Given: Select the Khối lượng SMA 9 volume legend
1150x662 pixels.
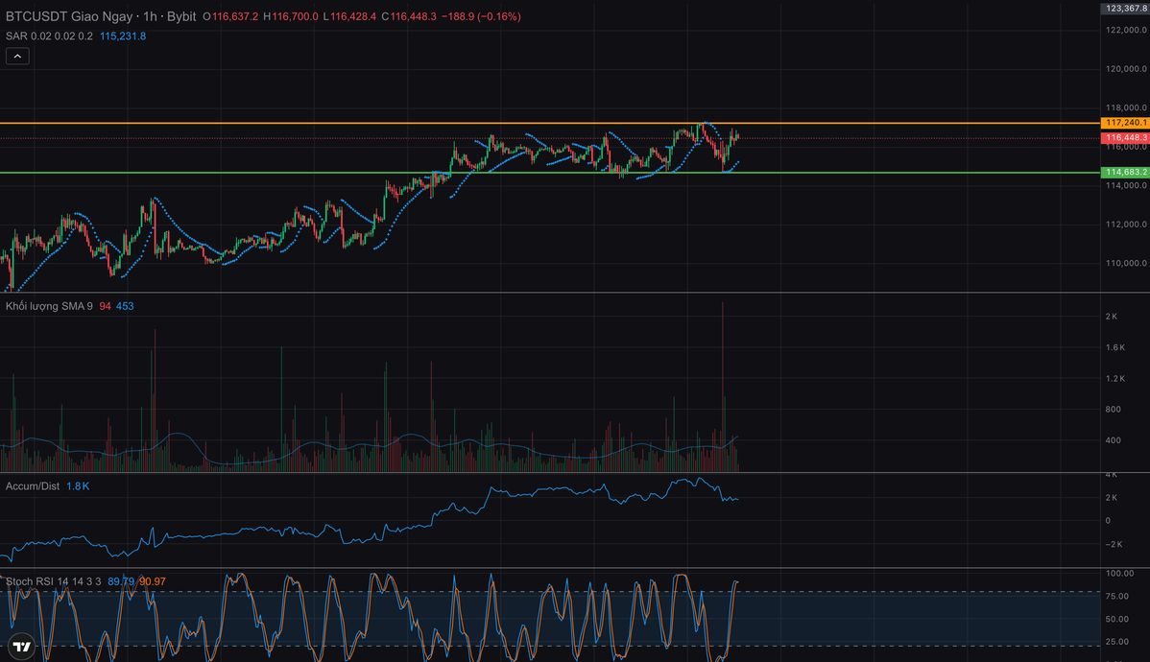Looking at the screenshot, I should [x=48, y=306].
